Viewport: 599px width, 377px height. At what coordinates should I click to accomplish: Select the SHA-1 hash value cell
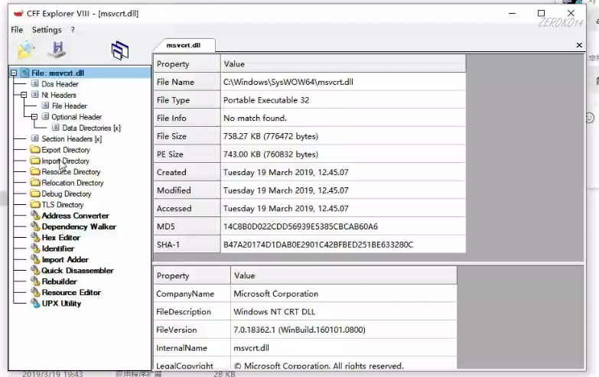tap(343, 245)
